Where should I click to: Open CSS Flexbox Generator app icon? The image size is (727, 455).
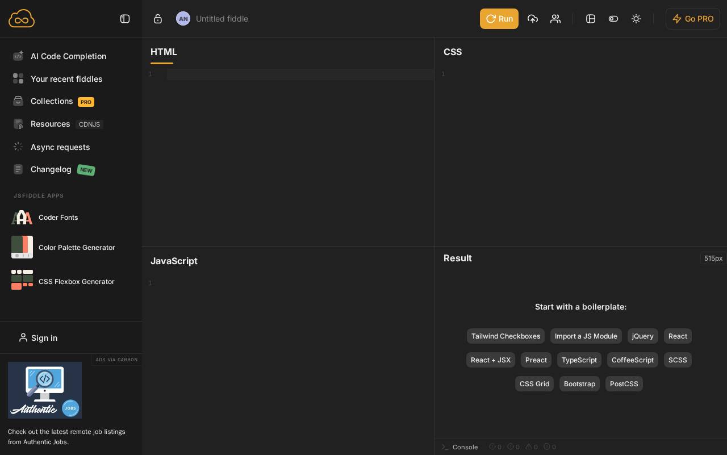coord(22,280)
